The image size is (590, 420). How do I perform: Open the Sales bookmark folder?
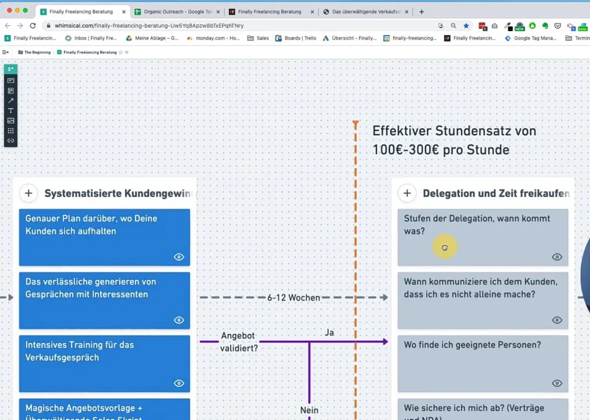point(258,38)
